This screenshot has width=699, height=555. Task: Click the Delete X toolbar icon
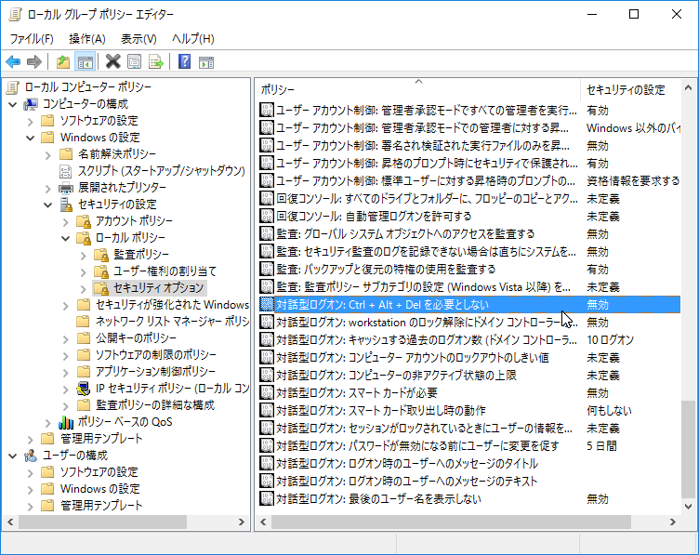[112, 61]
